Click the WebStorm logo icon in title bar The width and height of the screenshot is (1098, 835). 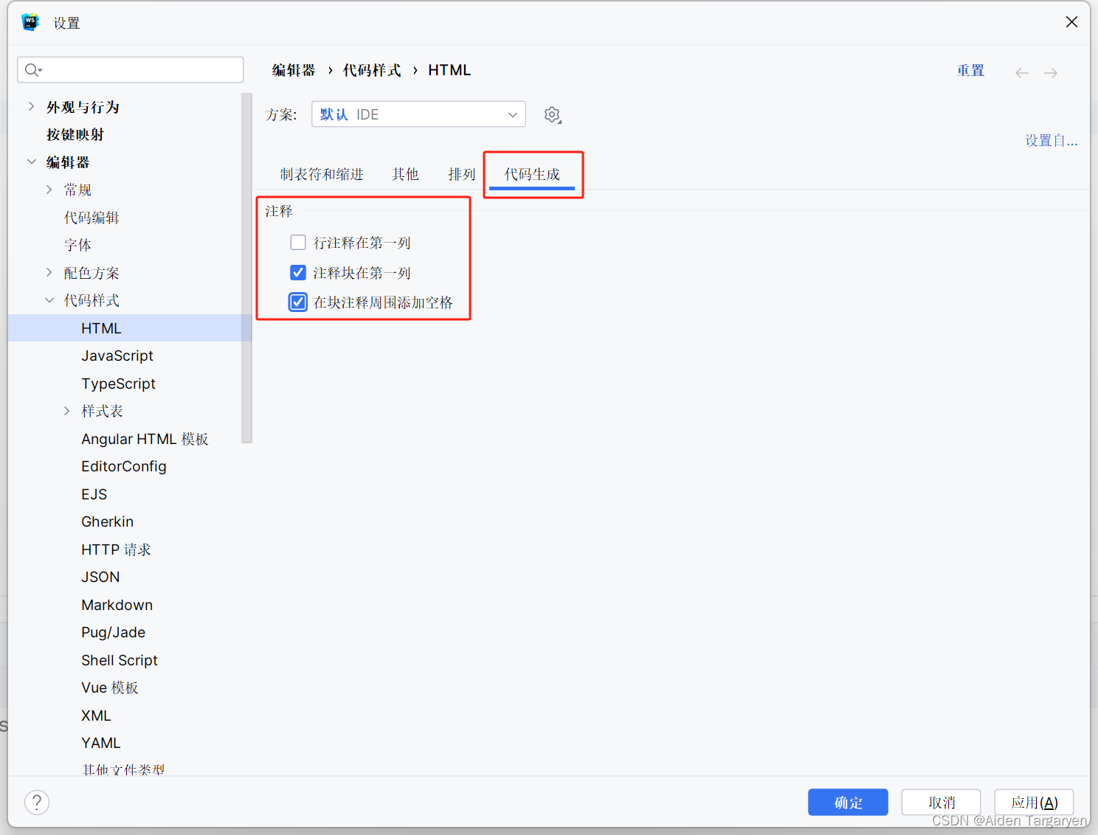(30, 22)
